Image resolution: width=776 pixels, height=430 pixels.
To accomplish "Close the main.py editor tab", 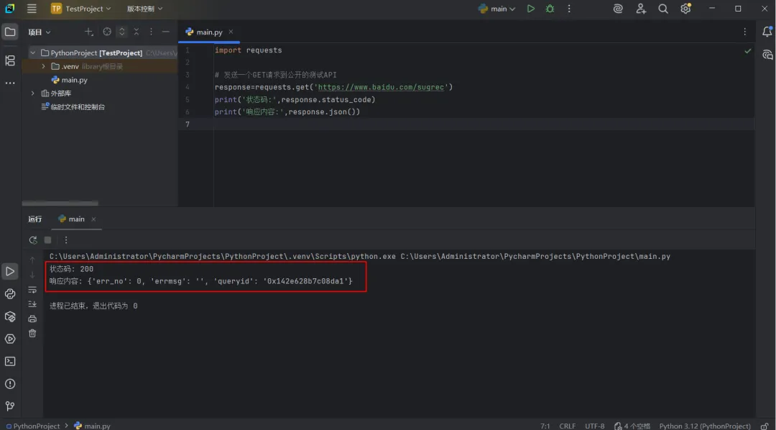I will pos(231,32).
